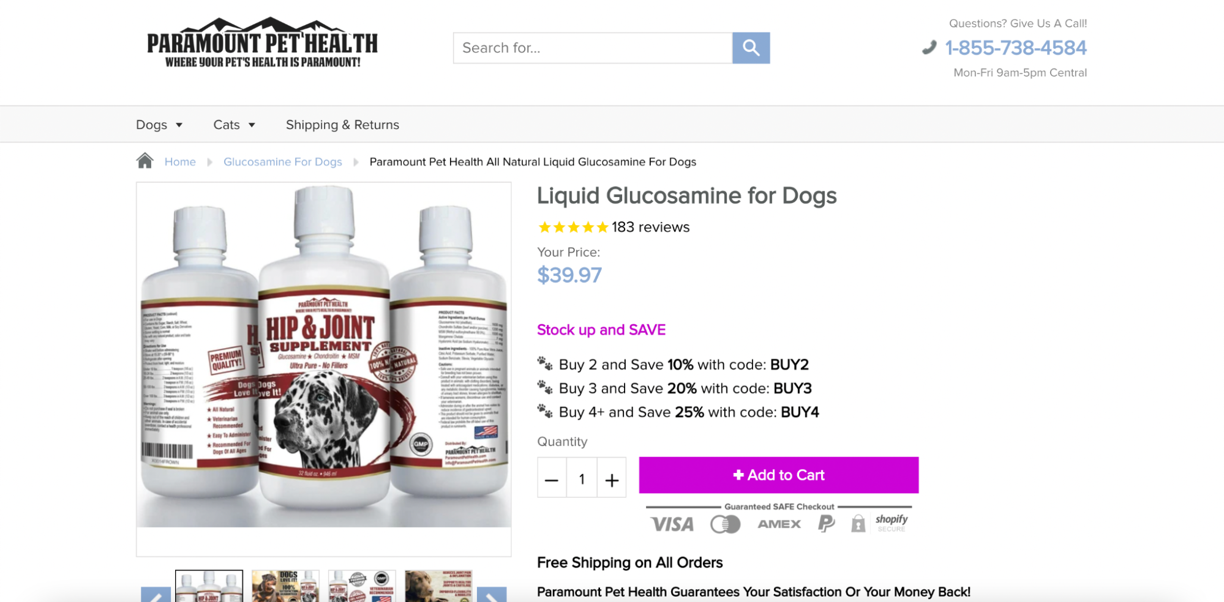Click the search magnifier button
Image resolution: width=1224 pixels, height=602 pixels.
(x=751, y=48)
